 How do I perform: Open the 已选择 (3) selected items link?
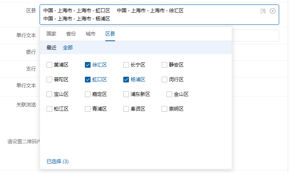point(58,162)
